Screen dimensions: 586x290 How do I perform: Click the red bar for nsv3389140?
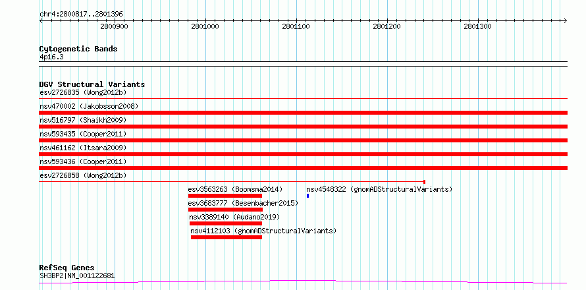point(226,223)
